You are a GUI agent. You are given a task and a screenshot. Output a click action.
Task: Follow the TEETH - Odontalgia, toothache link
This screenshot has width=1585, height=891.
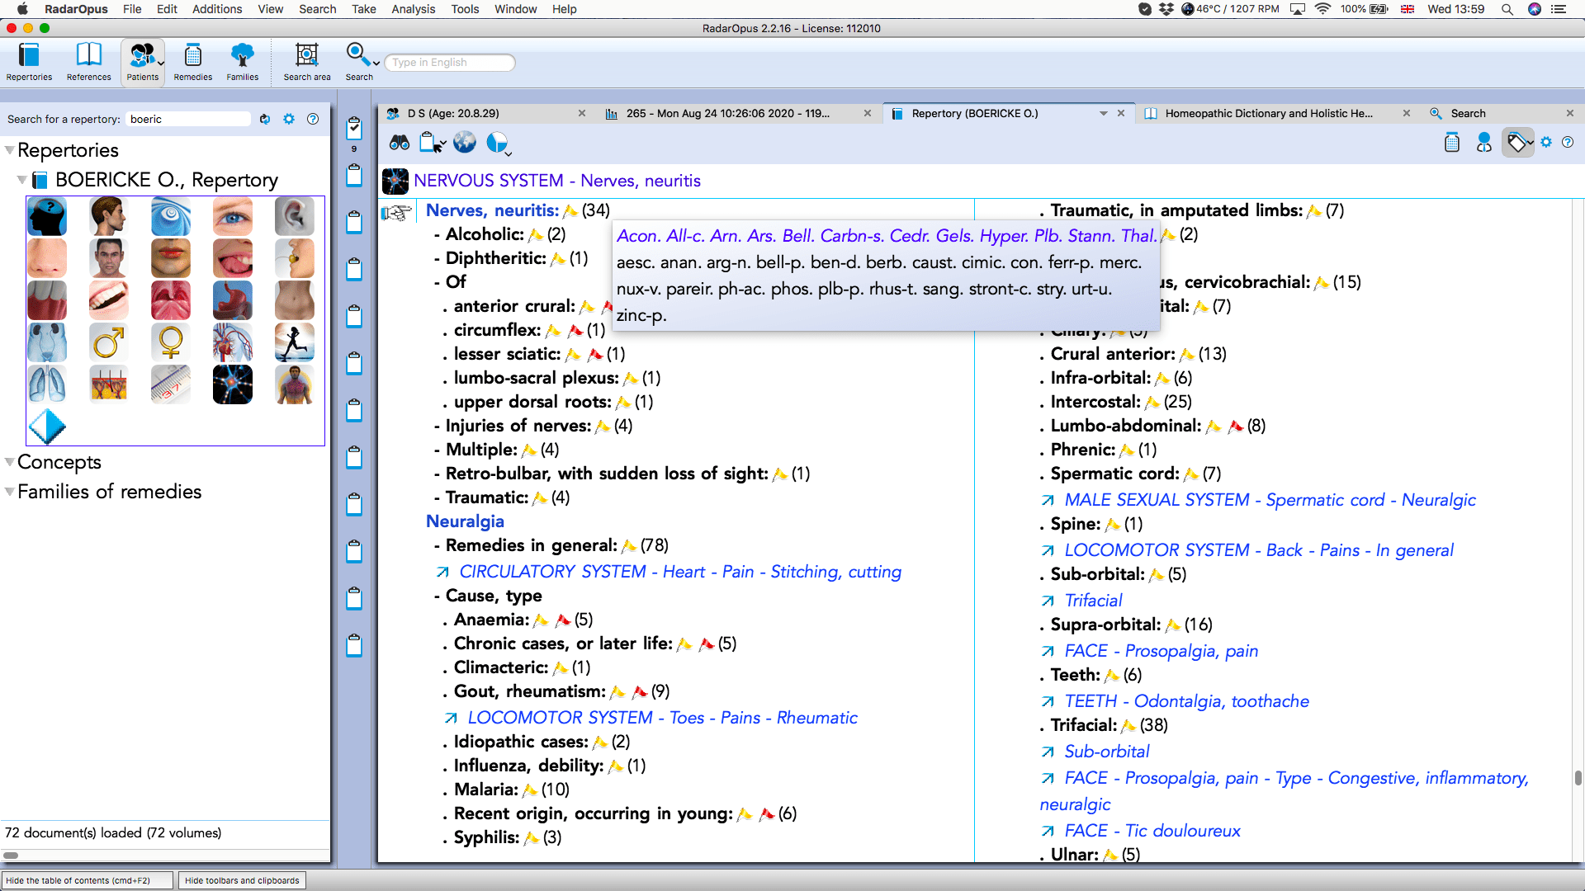click(1186, 701)
